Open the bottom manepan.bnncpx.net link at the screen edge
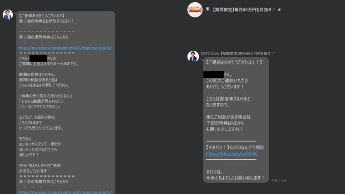 point(65,192)
